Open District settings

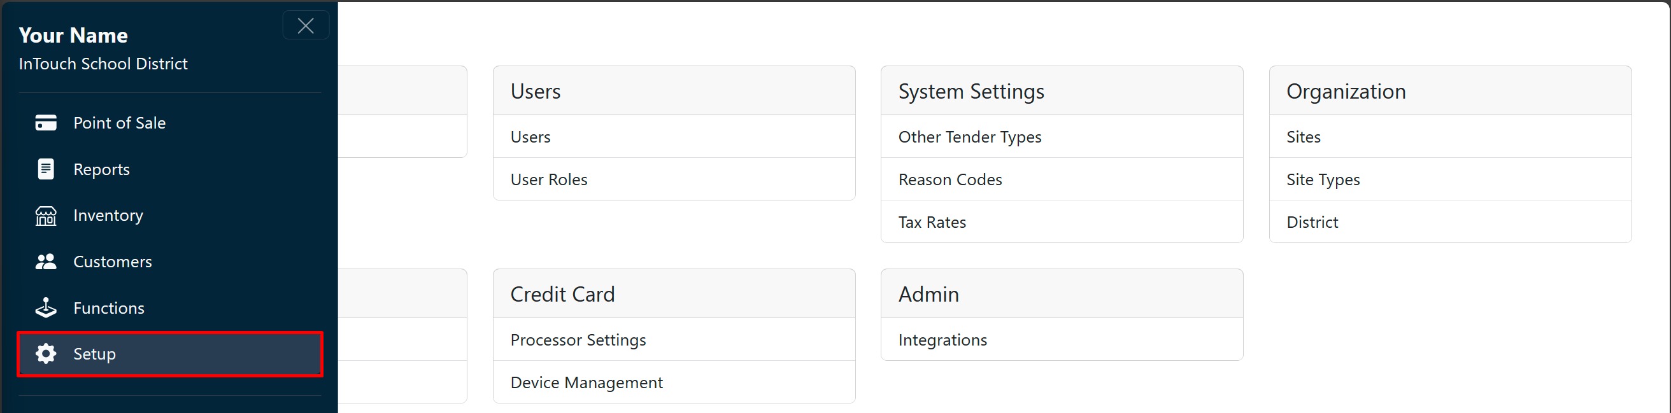tap(1312, 221)
